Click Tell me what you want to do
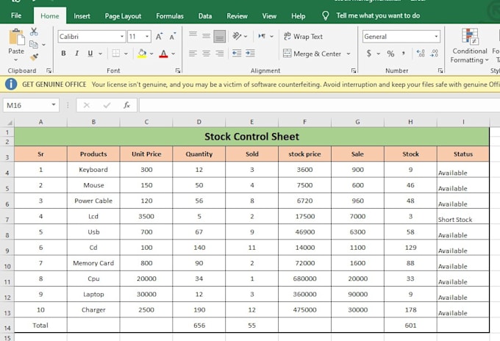This screenshot has height=341, width=500. point(378,15)
